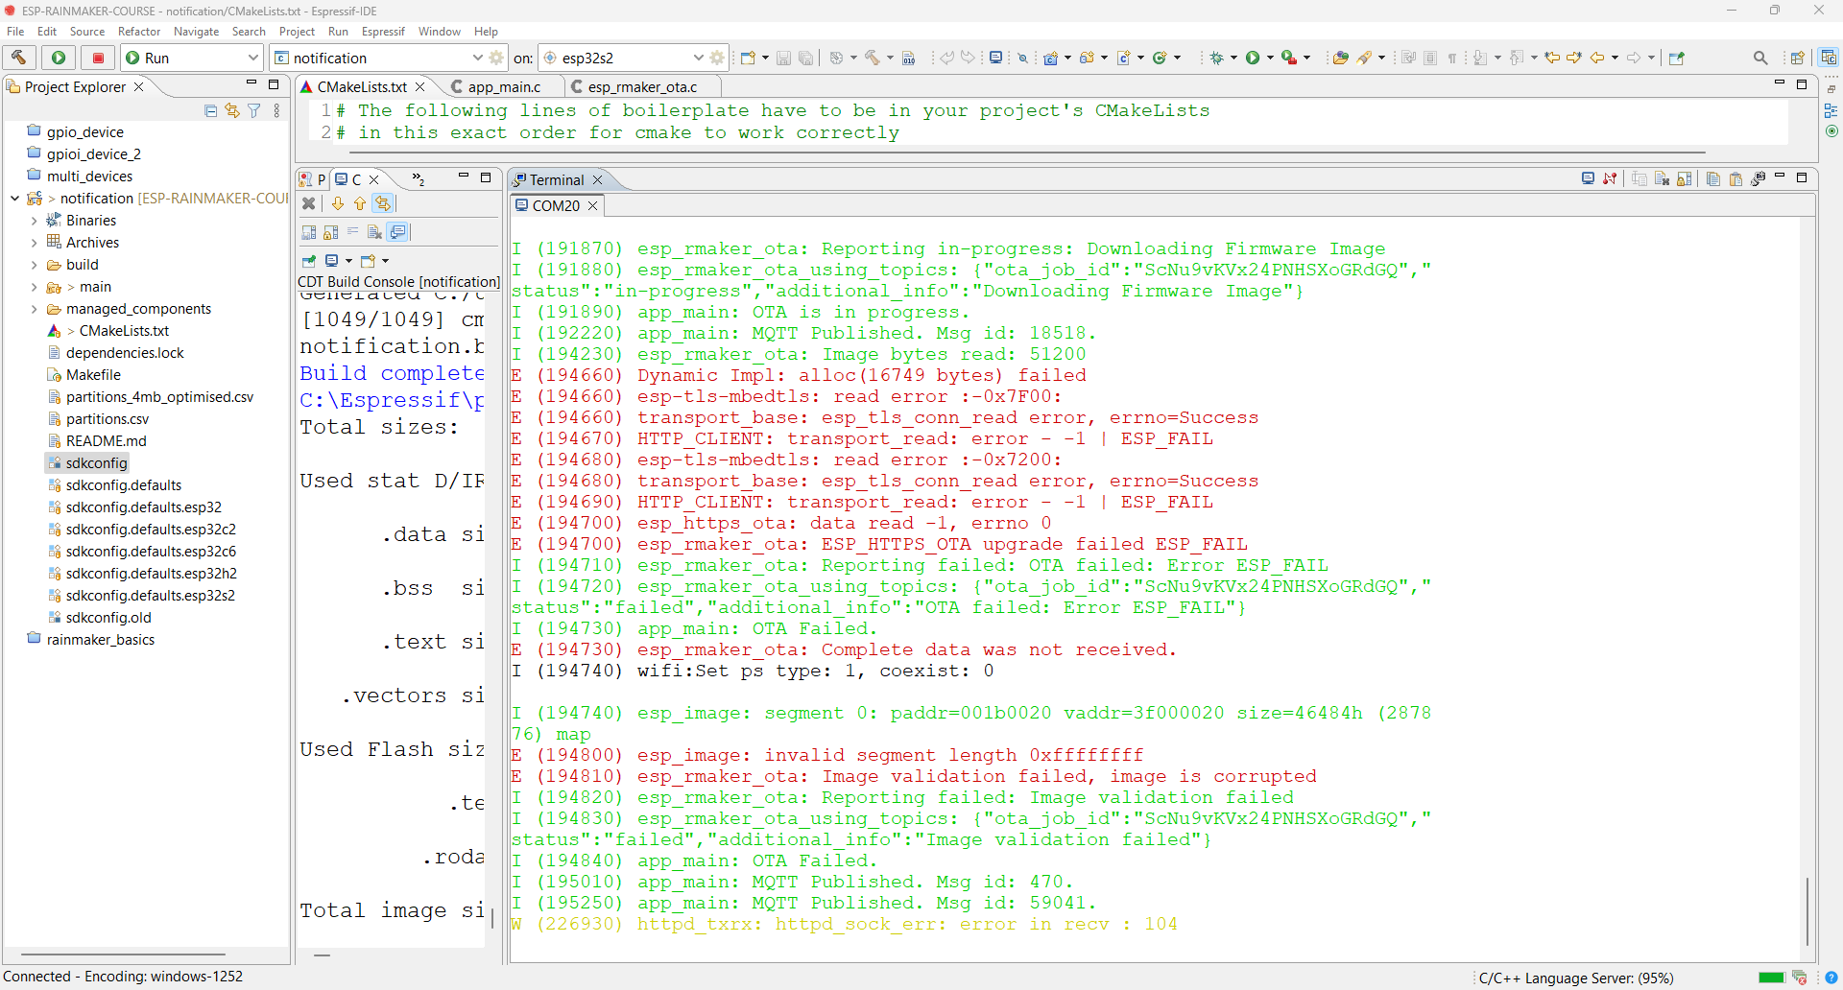1843x990 pixels.
Task: Click the Paste icon in the Terminal toolbar
Action: point(1735,178)
